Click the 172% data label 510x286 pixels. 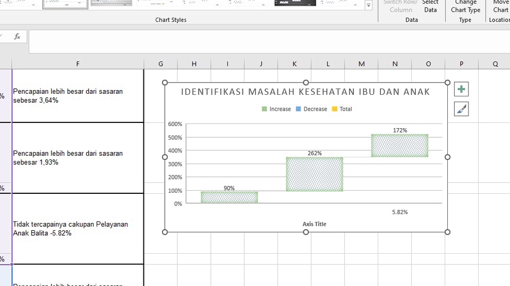tap(399, 130)
